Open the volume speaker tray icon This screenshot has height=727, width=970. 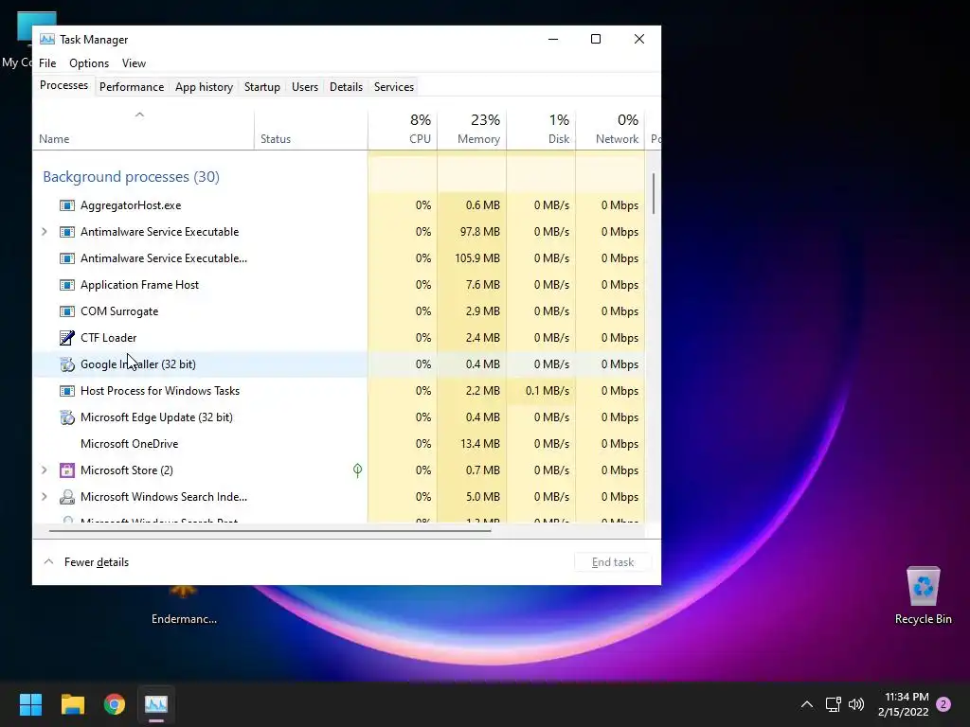(x=856, y=704)
